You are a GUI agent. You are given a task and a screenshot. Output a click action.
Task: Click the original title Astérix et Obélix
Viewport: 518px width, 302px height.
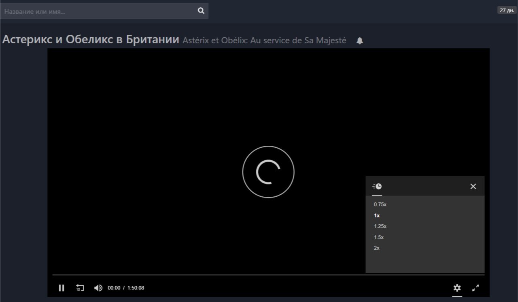(264, 40)
